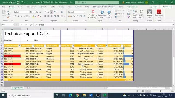Open Word from taskbar
This screenshot has width=175, height=98.
point(91,95)
